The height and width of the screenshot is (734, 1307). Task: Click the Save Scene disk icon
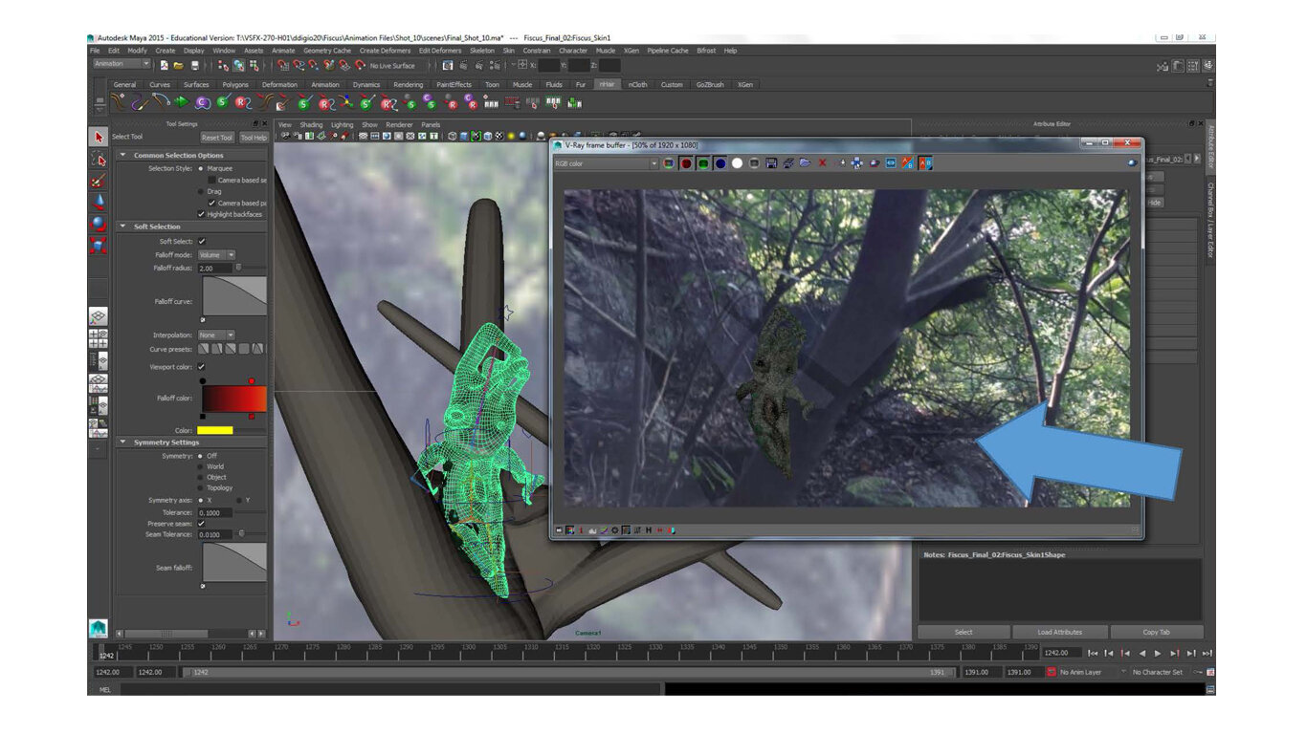click(x=195, y=65)
